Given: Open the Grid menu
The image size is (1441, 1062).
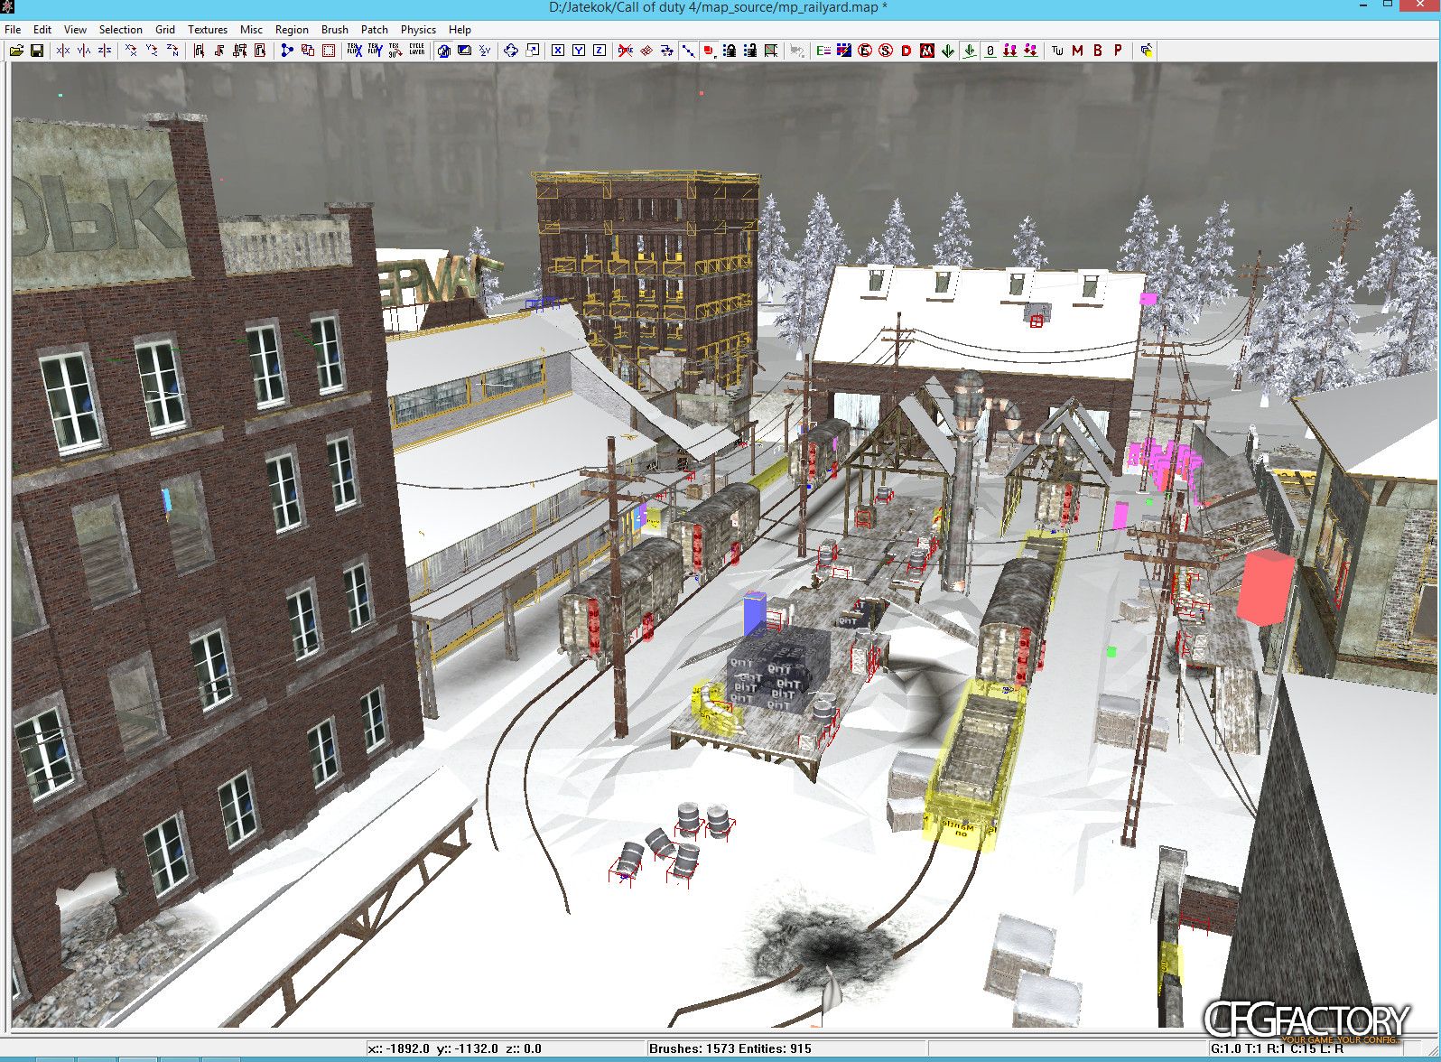Looking at the screenshot, I should coord(165,30).
